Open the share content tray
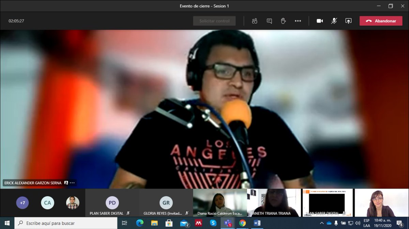Image resolution: width=409 pixels, height=229 pixels. 348,21
